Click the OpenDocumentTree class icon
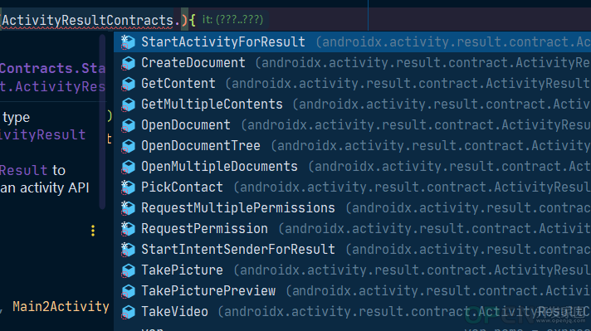Screen dimensions: 591x331 click(x=128, y=145)
